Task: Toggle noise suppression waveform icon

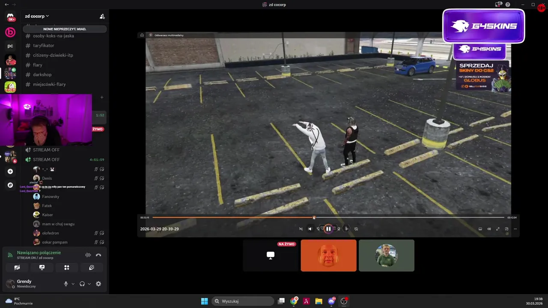Action: pos(88,255)
